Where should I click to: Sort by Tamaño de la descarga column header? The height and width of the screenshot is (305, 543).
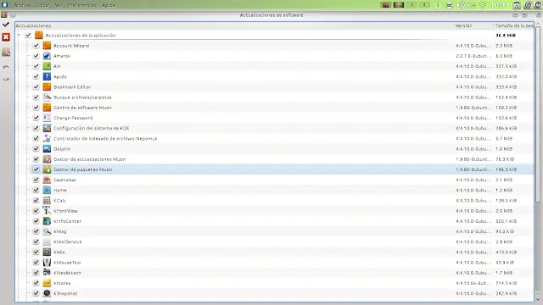click(513, 25)
